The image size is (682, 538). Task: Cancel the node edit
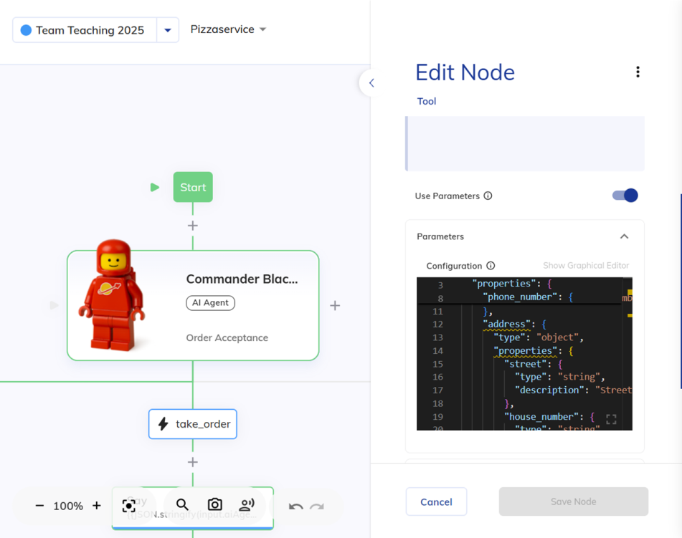436,501
